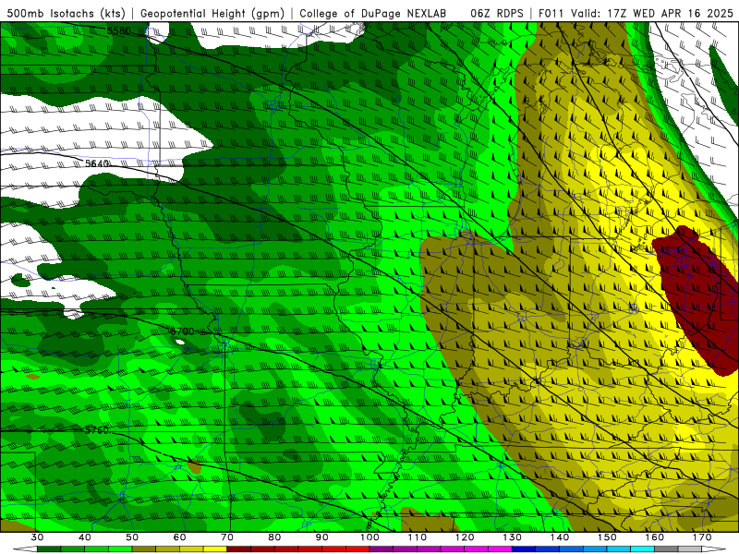Click the 110 value on the color scale
This screenshot has height=554, width=739.
pyautogui.click(x=418, y=537)
